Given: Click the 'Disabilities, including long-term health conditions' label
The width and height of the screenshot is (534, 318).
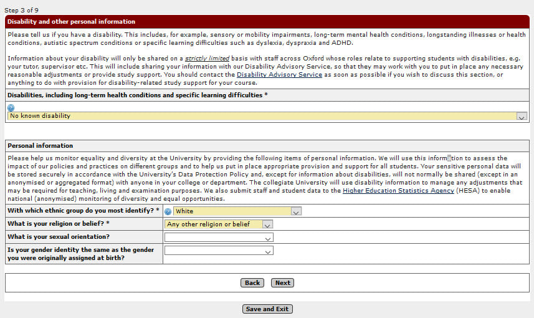Looking at the screenshot, I should 137,95.
